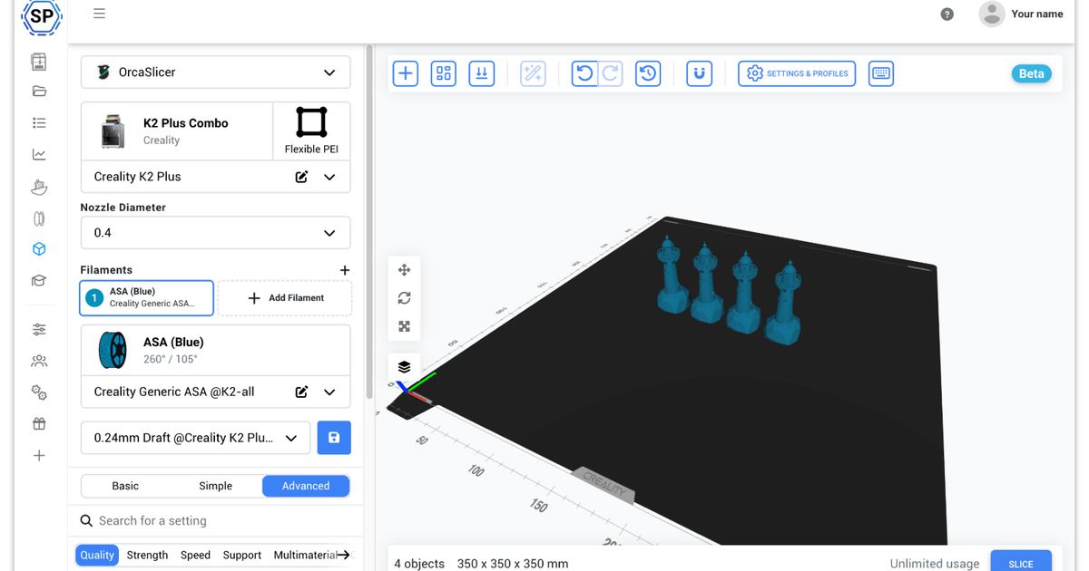Switch to Simple settings mode
The image size is (1089, 571).
click(x=216, y=486)
